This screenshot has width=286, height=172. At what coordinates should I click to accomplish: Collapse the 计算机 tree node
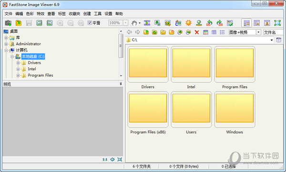point(6,50)
